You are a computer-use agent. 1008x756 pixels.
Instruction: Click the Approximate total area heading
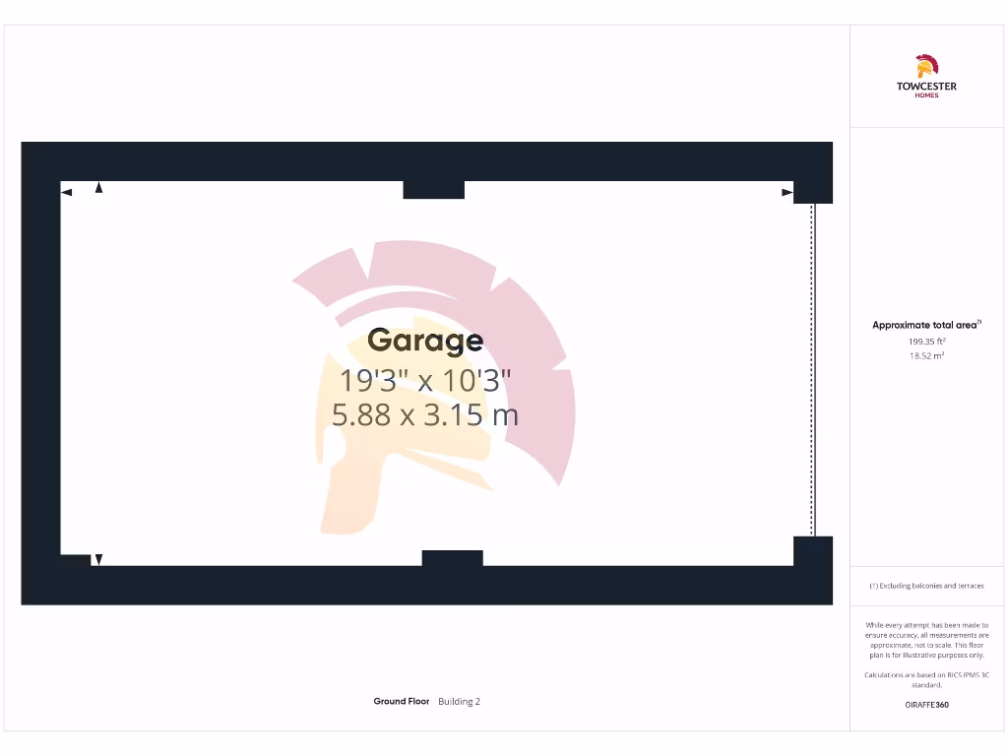pos(926,325)
